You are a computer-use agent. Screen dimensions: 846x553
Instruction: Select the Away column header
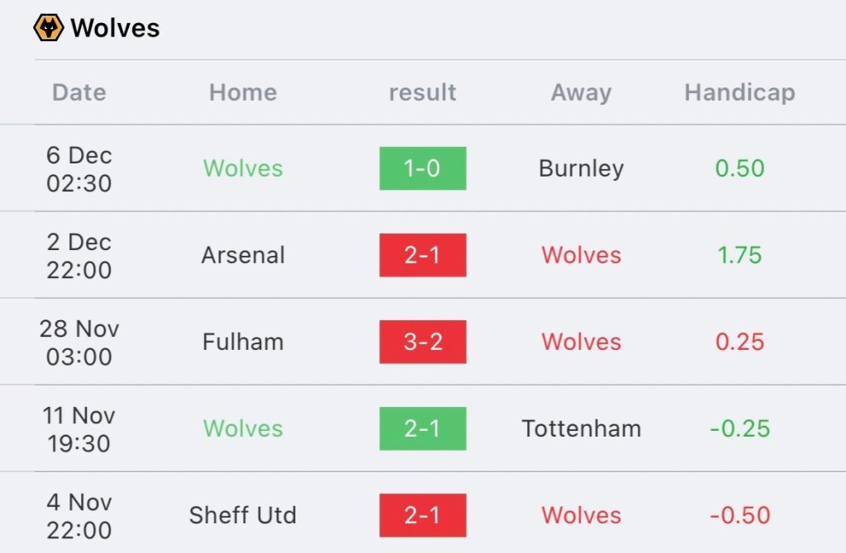point(581,92)
